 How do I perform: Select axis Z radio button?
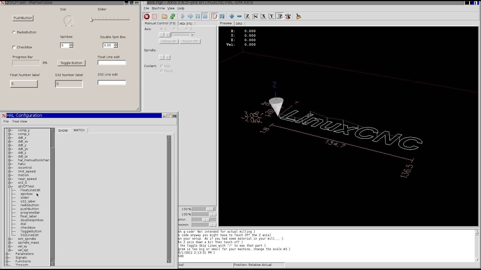187,29
